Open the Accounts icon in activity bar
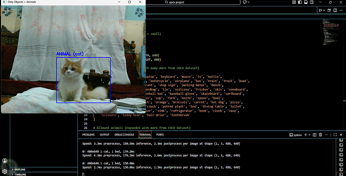 tap(5, 161)
